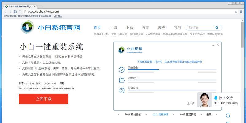
Task: Click the 电脑开不了机 link
Action: coord(101,34)
